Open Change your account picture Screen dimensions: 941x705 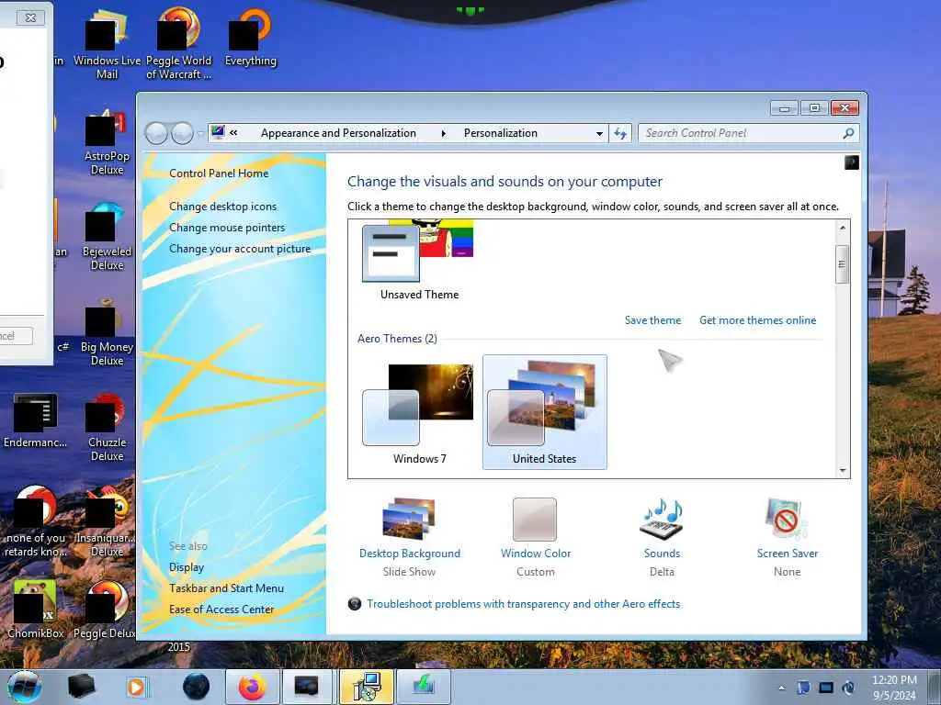pos(240,249)
